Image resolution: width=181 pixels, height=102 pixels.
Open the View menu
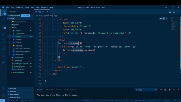27,7
